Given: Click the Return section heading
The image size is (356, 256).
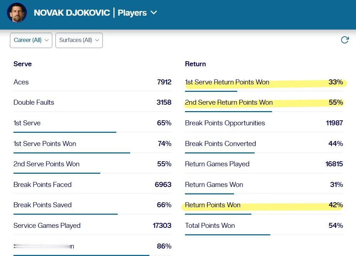Looking at the screenshot, I should point(195,64).
